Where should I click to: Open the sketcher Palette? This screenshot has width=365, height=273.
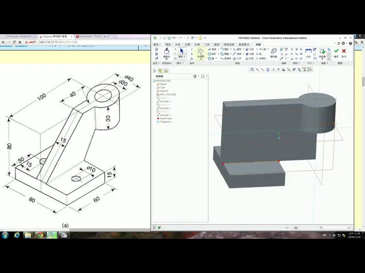(274, 53)
